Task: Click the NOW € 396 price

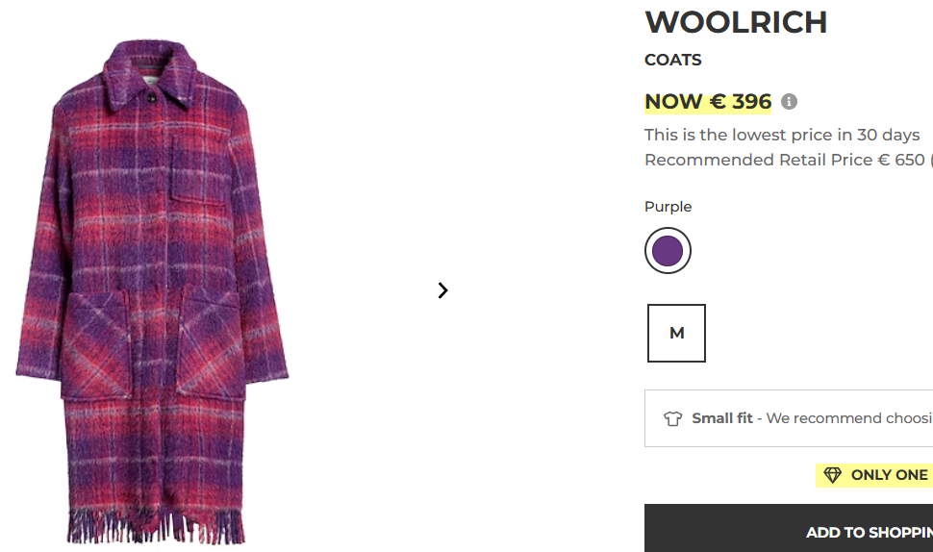Action: tap(708, 102)
